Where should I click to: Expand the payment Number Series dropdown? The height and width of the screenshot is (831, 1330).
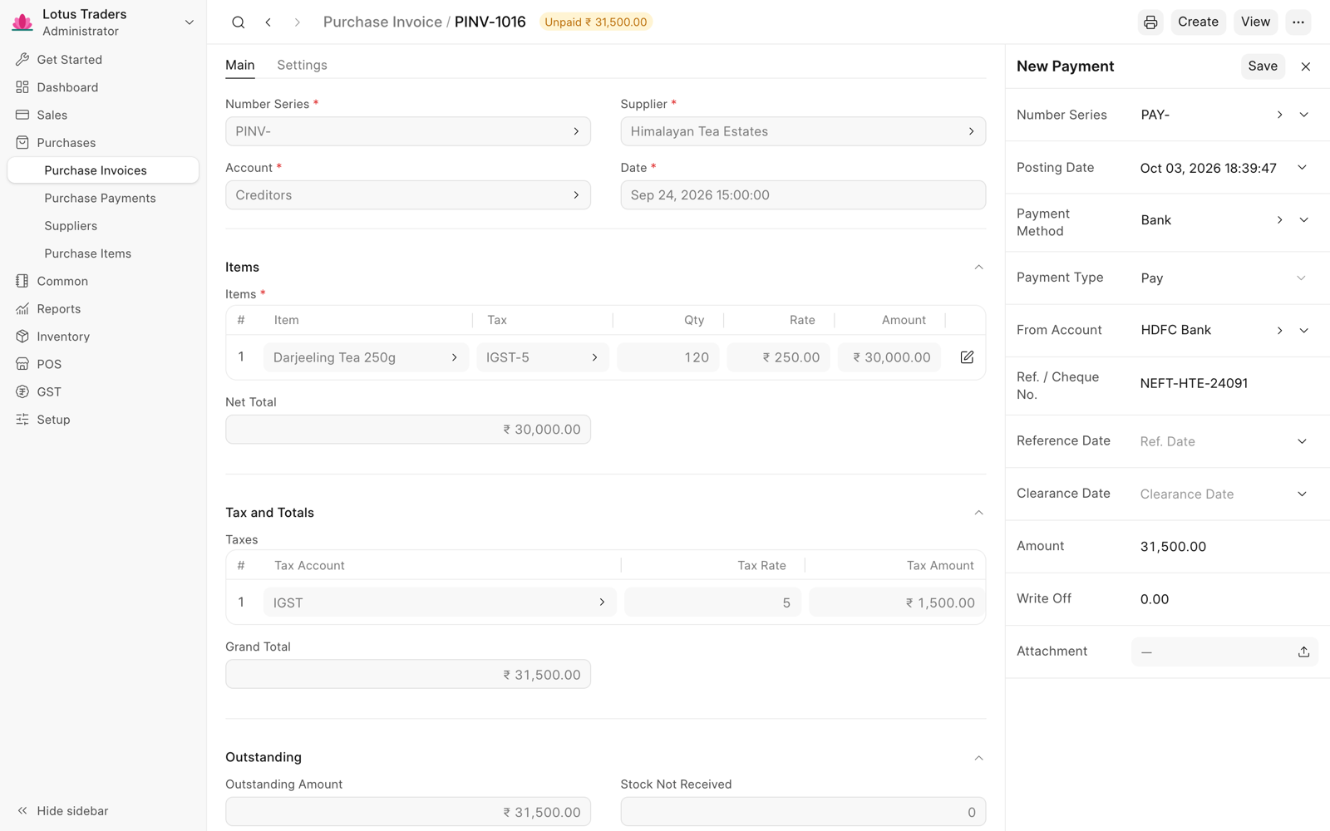tap(1303, 115)
